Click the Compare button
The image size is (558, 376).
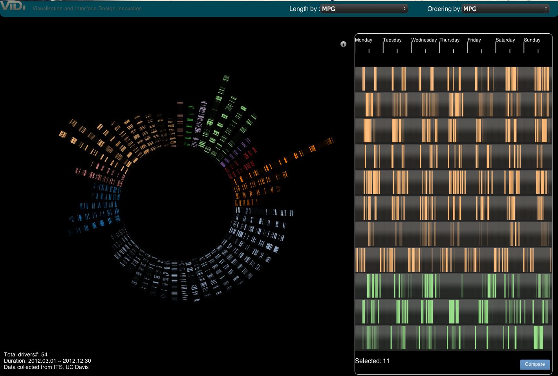(535, 364)
